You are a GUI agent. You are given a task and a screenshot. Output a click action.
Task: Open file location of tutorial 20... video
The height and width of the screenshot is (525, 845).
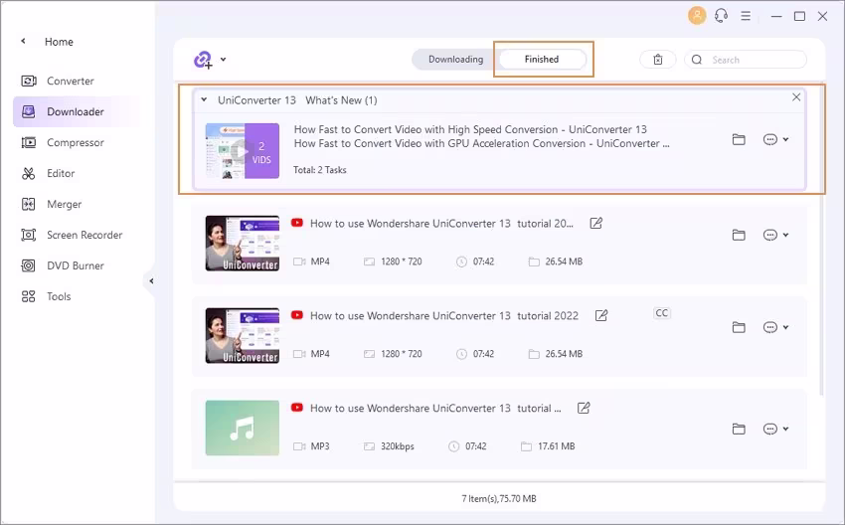[x=739, y=235]
